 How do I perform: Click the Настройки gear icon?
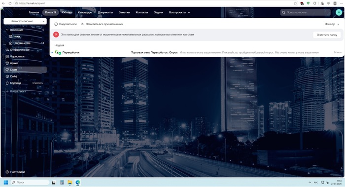pyautogui.click(x=7, y=172)
